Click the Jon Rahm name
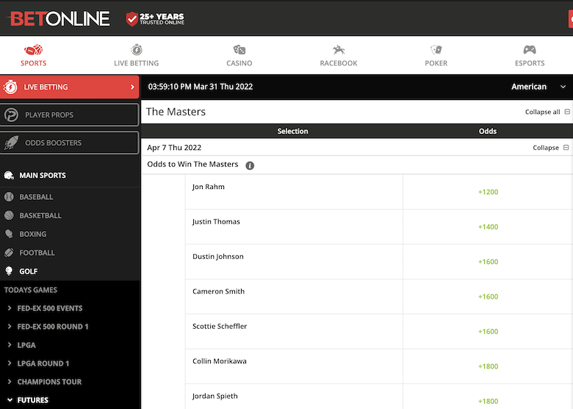Image resolution: width=573 pixels, height=409 pixels. click(209, 187)
